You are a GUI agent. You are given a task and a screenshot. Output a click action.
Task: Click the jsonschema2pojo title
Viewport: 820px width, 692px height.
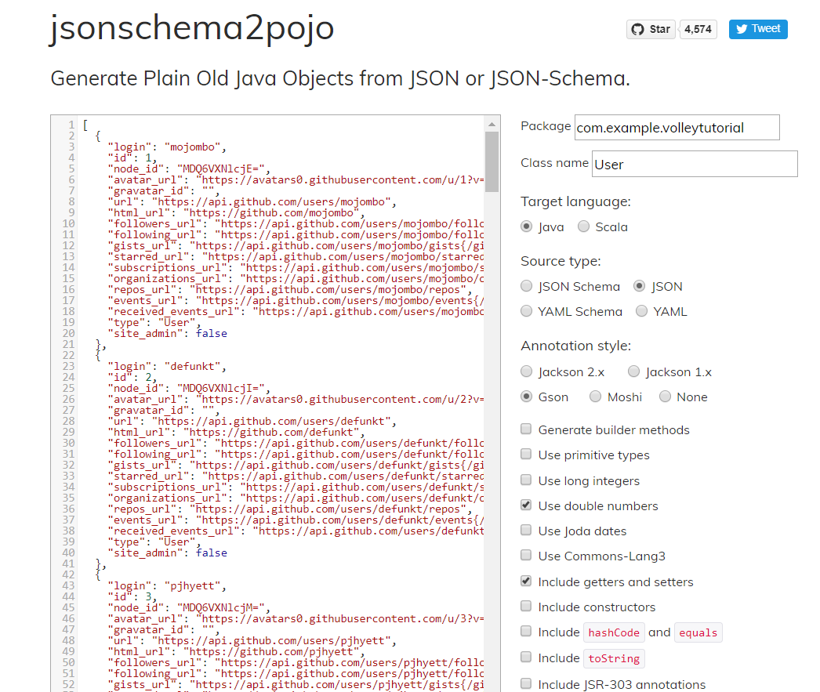[191, 27]
